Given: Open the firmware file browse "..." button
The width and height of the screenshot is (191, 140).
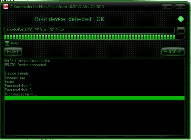Looking at the screenshot, I should click(181, 30).
